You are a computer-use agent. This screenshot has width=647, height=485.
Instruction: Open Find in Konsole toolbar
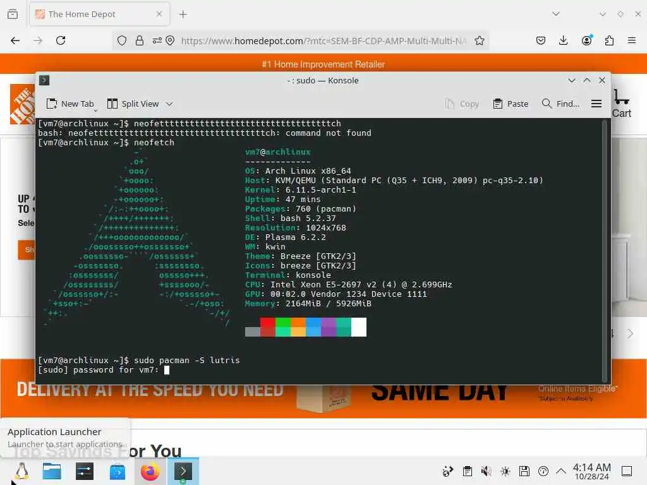(x=561, y=104)
